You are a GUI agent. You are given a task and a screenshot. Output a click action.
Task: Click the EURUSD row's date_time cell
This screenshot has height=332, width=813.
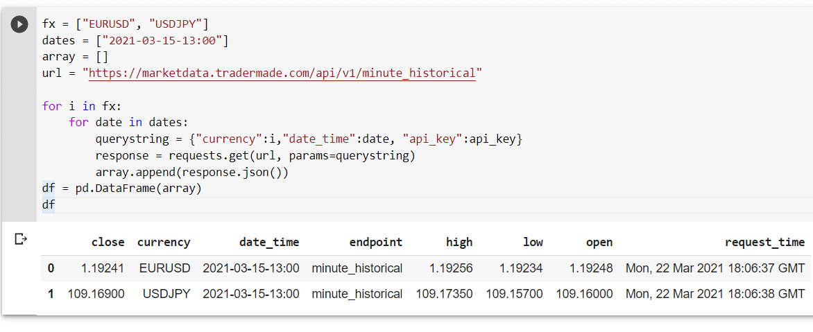[x=251, y=268]
